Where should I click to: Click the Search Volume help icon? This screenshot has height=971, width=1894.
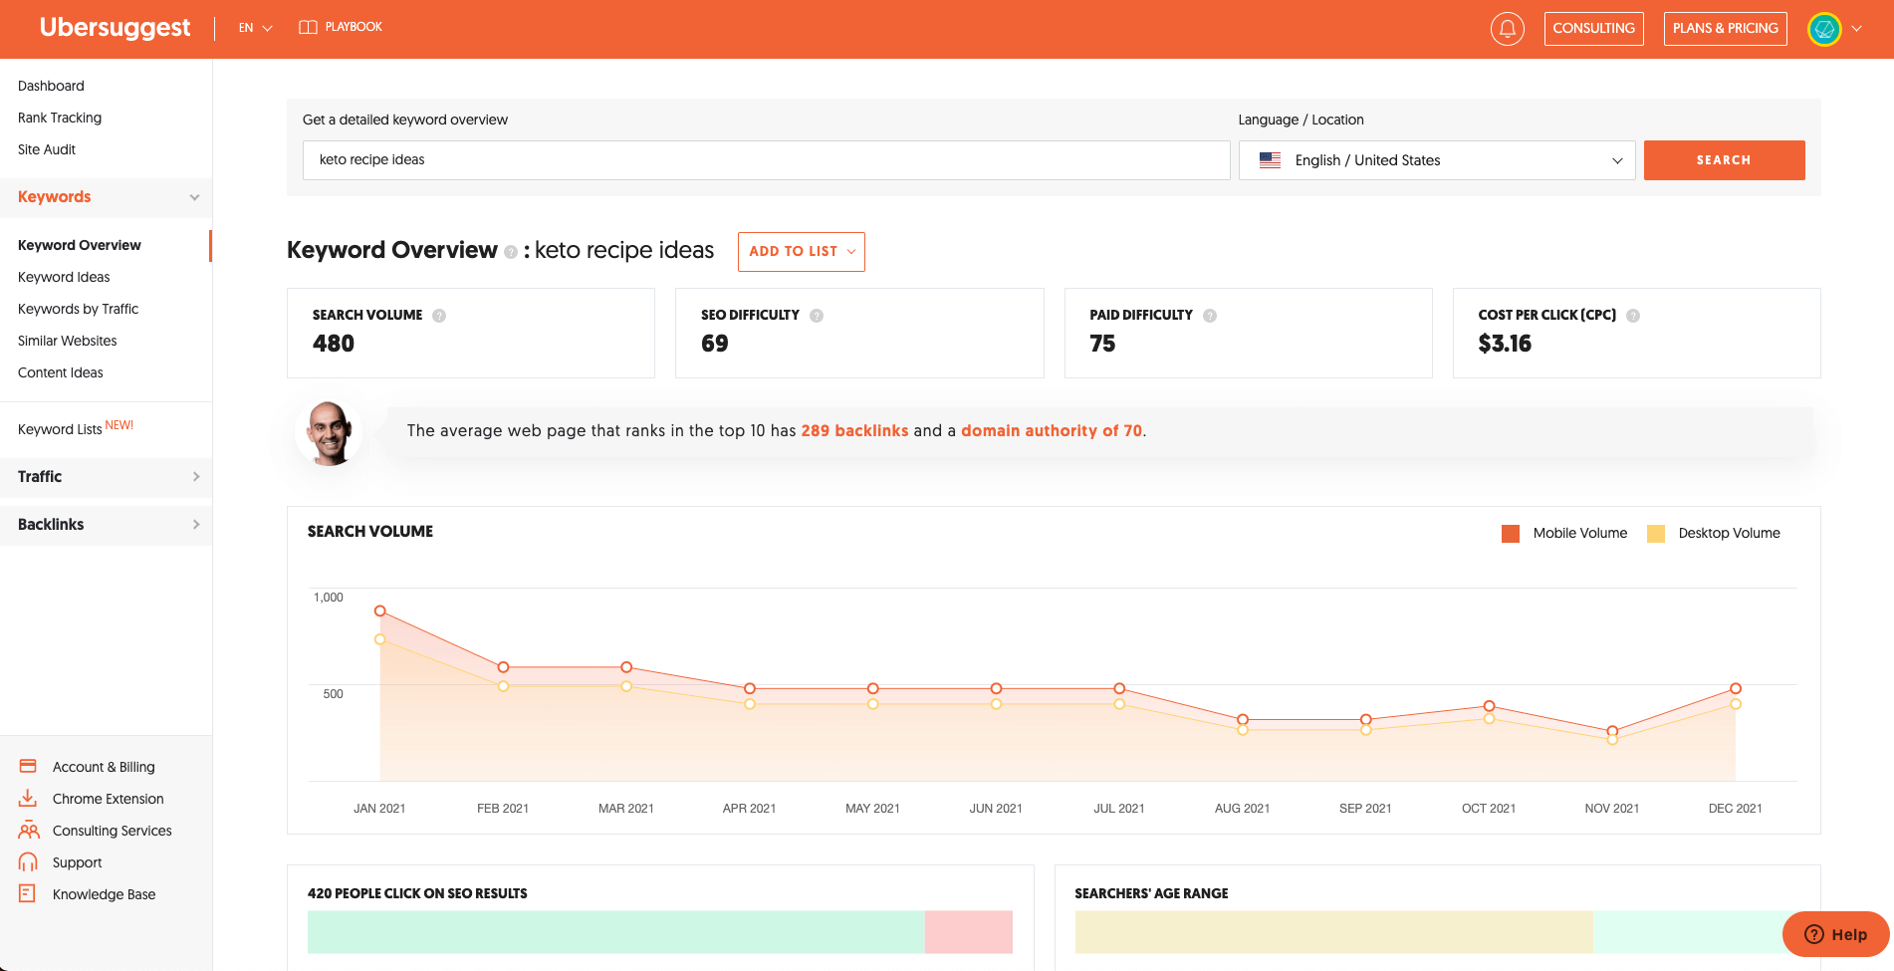click(x=439, y=316)
